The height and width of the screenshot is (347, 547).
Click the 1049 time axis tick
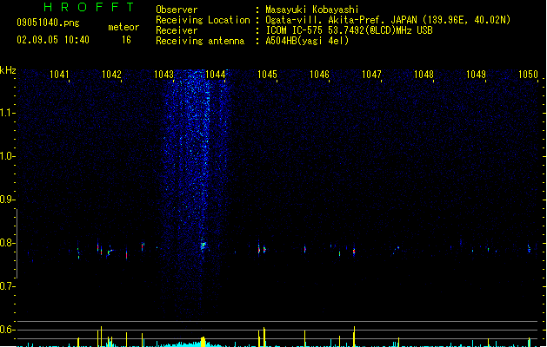[476, 75]
